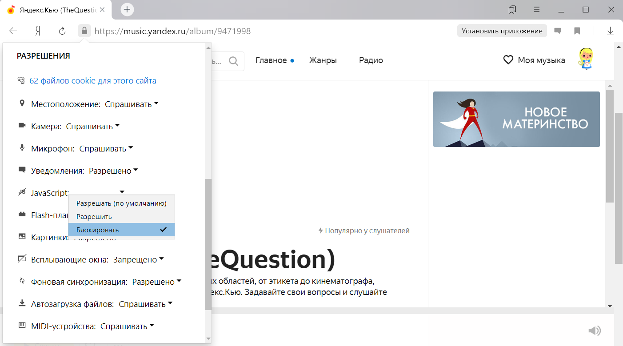Viewport: 623px width, 346px height.
Task: Go back with the browser back arrow
Action: point(13,31)
